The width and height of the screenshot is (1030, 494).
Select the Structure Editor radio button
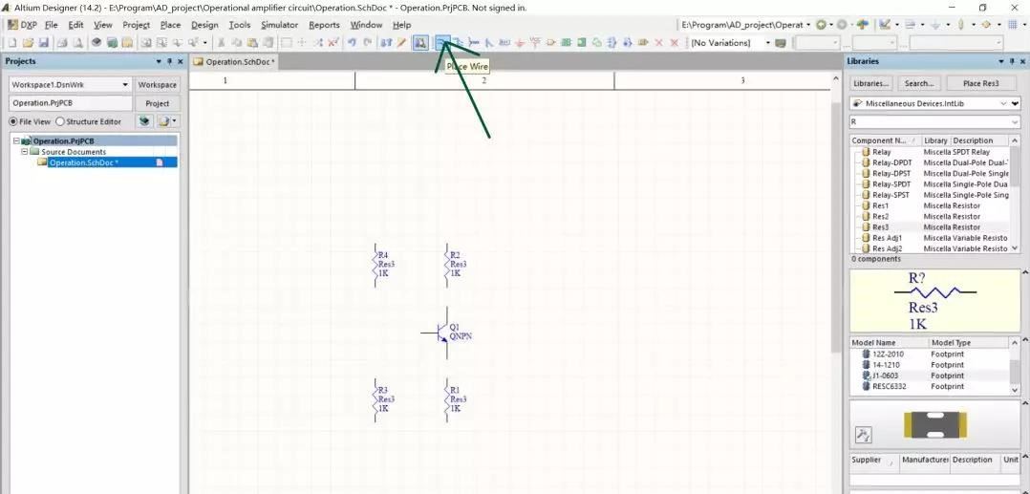(x=60, y=121)
